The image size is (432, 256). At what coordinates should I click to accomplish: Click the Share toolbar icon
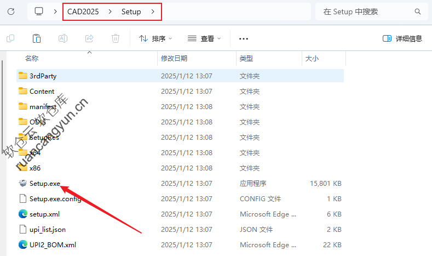point(89,38)
